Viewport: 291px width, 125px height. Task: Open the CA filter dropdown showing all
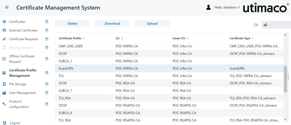(276, 25)
